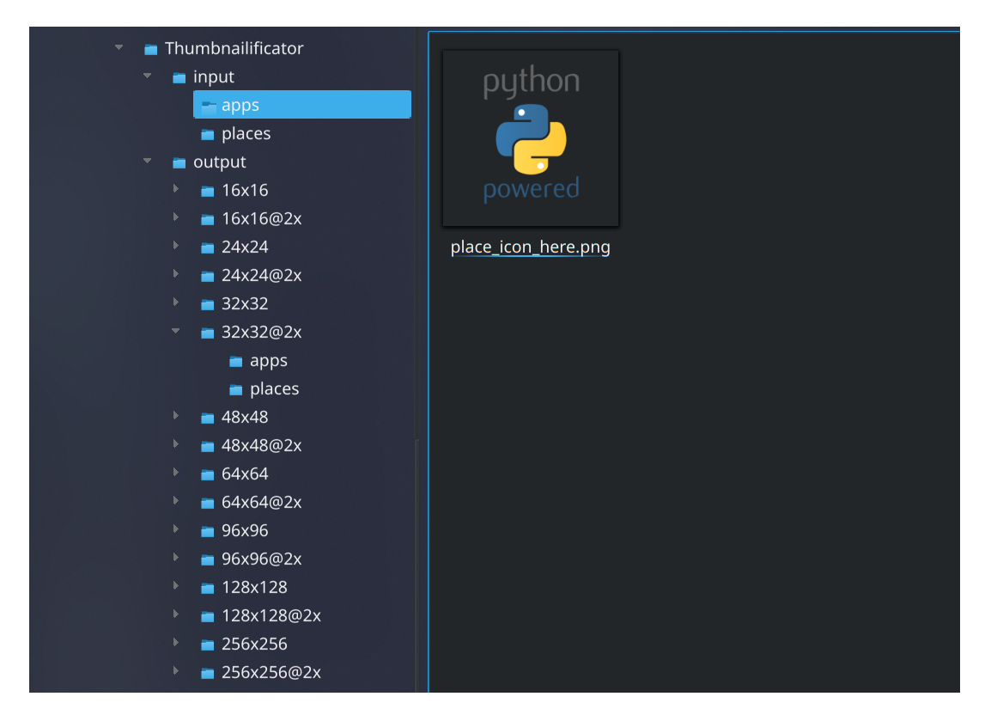Viewport: 991px width, 721px height.
Task: Open the 48x48 label
Action: tap(245, 418)
